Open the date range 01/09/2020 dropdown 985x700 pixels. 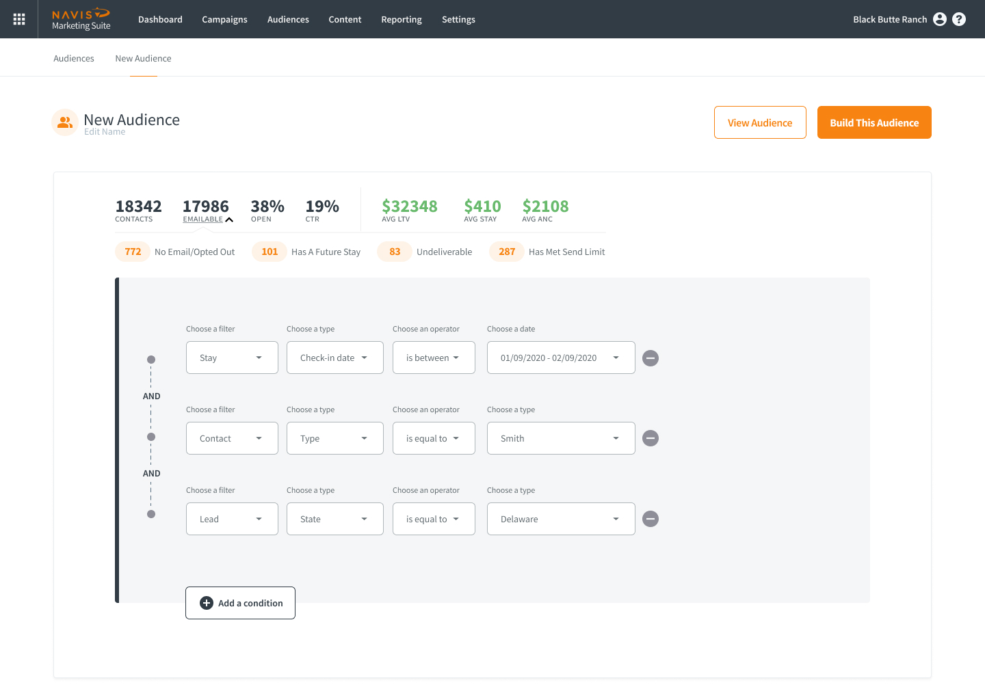[560, 358]
